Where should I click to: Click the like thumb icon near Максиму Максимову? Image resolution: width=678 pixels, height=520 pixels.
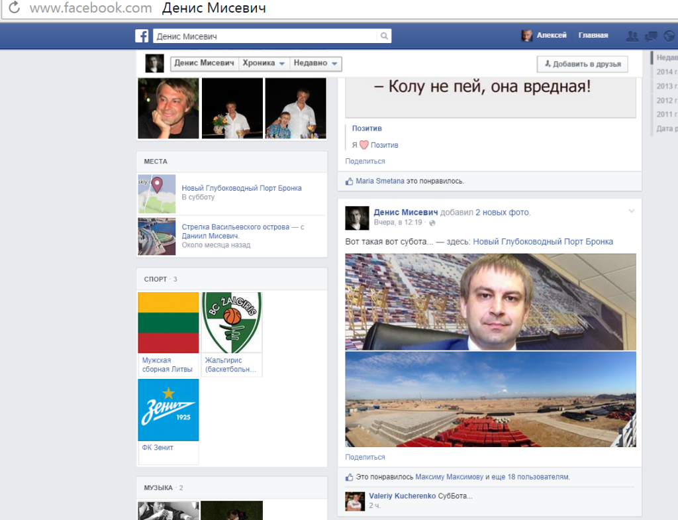350,477
